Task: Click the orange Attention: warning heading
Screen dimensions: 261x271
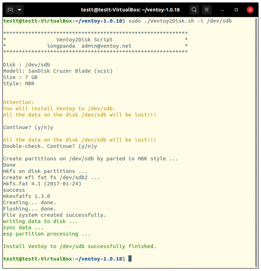Action: [19, 103]
